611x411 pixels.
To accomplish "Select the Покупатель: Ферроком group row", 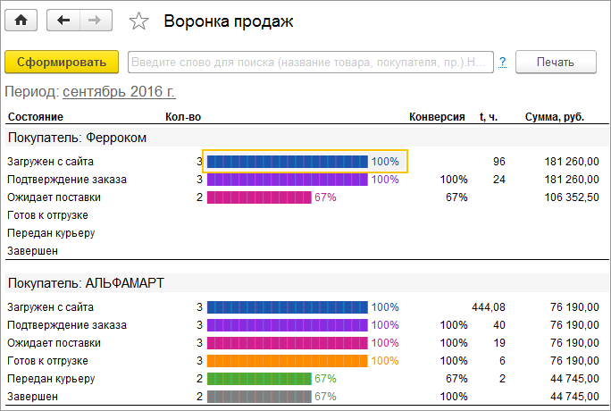I will [77, 138].
